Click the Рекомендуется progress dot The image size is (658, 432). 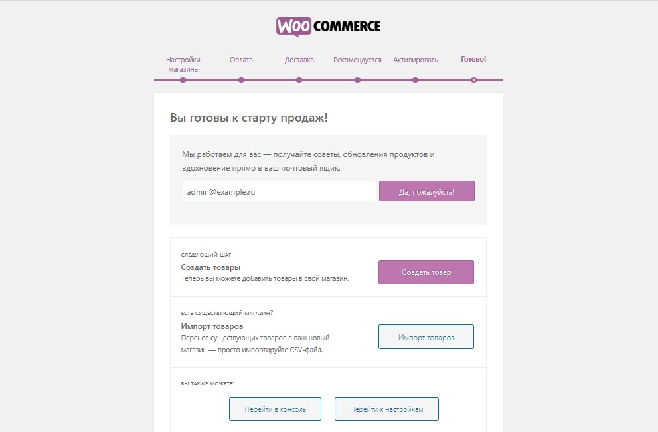point(357,80)
